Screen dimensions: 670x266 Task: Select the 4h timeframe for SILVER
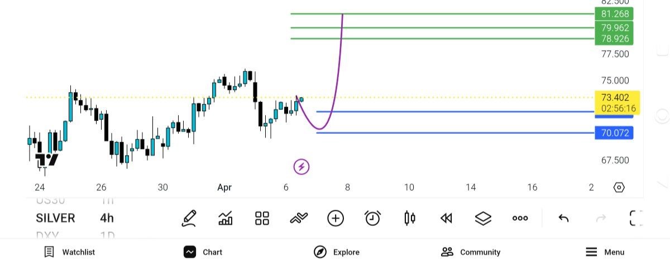pos(107,218)
